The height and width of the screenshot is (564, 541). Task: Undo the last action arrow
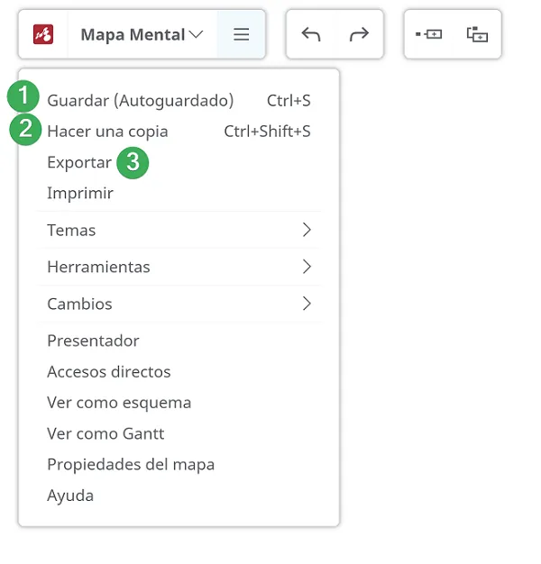[311, 34]
